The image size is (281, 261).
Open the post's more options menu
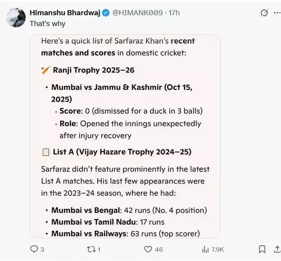pyautogui.click(x=278, y=13)
